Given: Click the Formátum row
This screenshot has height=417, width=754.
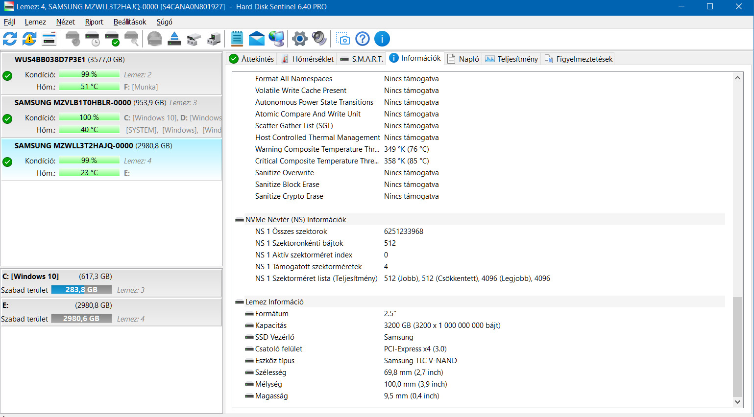Looking at the screenshot, I should (x=480, y=314).
